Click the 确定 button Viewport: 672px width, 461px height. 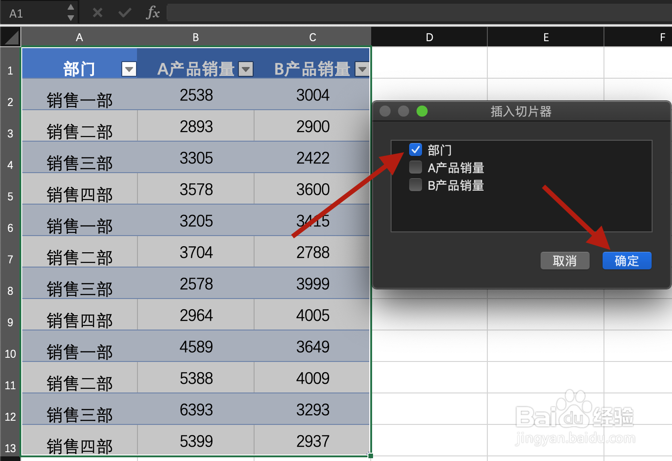[627, 261]
